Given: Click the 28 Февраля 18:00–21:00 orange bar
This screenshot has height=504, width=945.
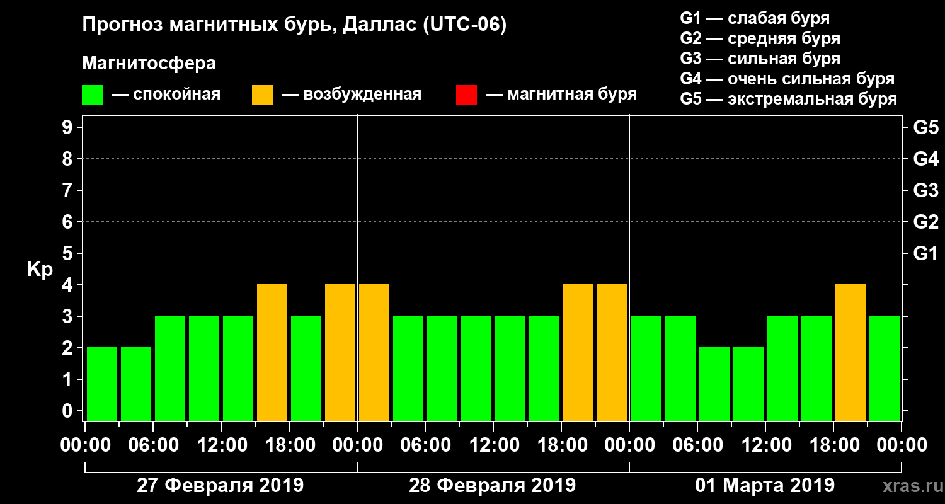Looking at the screenshot, I should 578,352.
